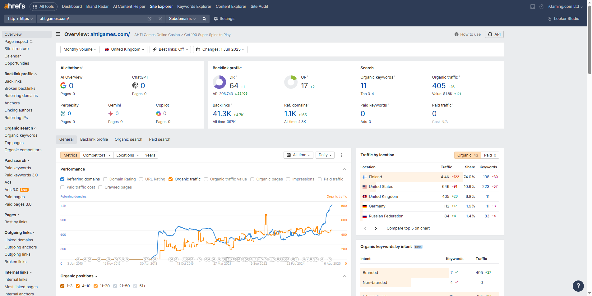Click the Page inspect search icon

pos(31,42)
